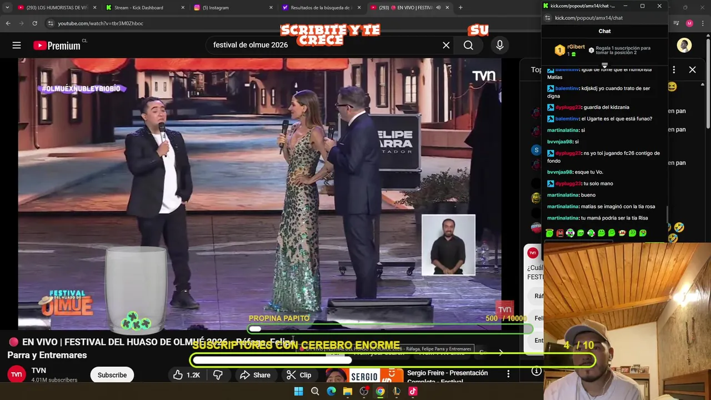Select the YouTube address bar URL
Screen dimensions: 711x400
coord(101,23)
